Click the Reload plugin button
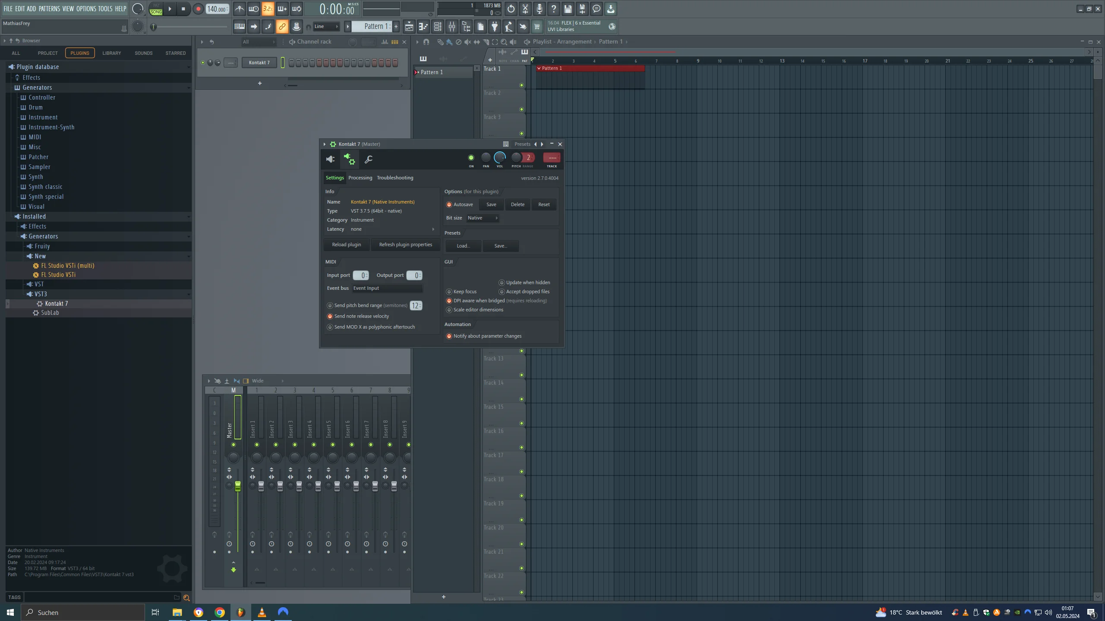 pos(346,245)
